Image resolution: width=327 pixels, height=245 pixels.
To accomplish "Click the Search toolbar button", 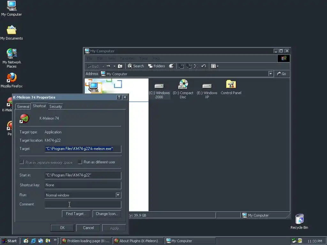I will point(136,66).
